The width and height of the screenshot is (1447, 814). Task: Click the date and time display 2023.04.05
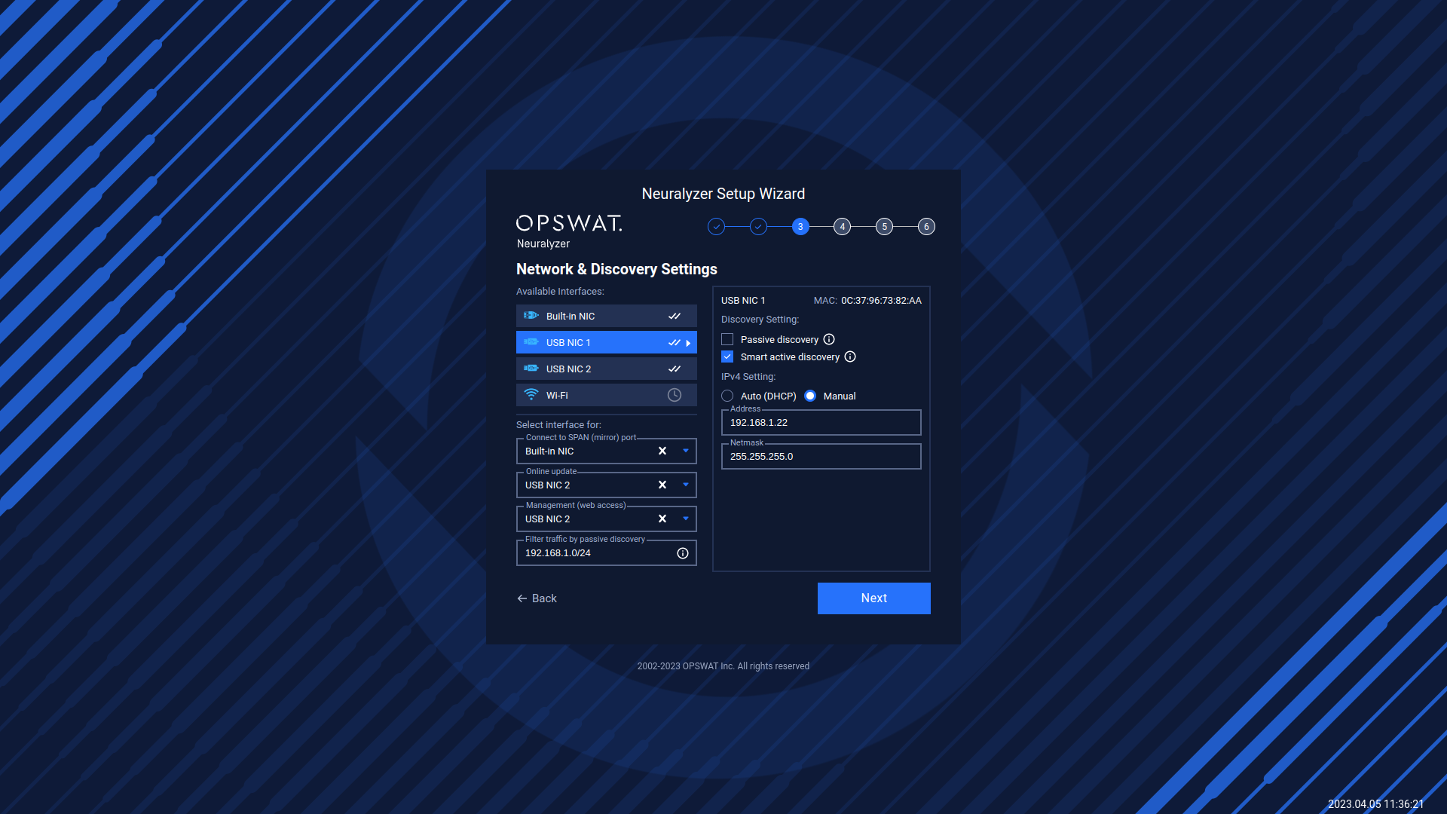click(x=1375, y=804)
